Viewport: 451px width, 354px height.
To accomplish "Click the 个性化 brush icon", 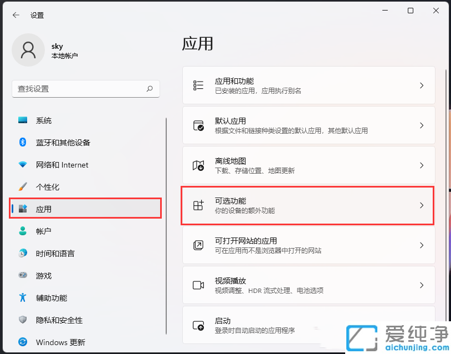I will coord(22,187).
